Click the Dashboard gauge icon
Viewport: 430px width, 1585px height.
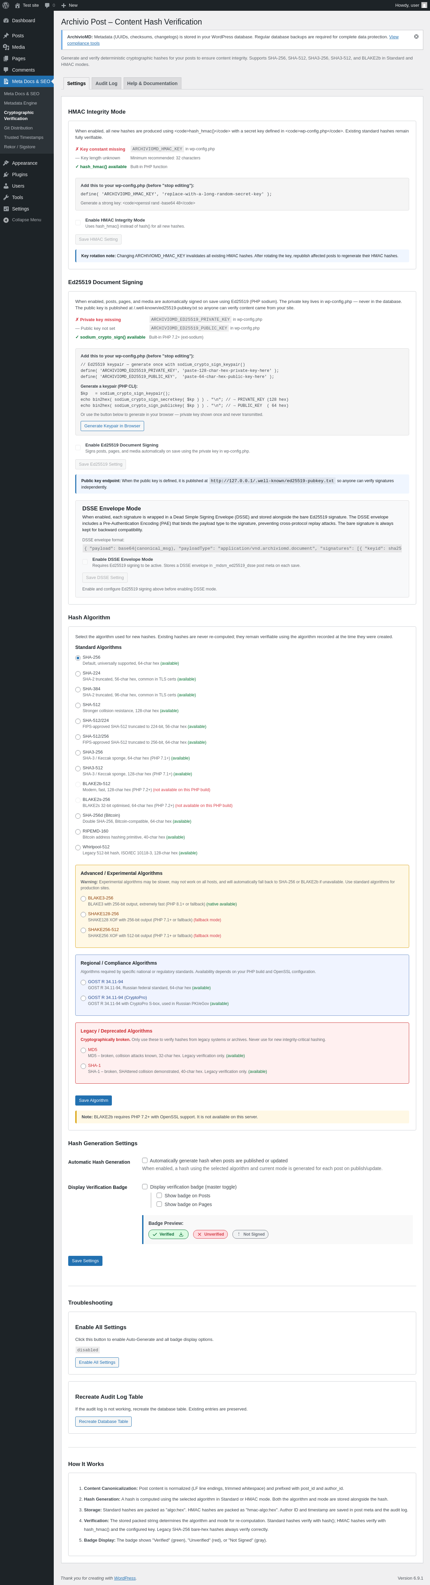(6, 21)
